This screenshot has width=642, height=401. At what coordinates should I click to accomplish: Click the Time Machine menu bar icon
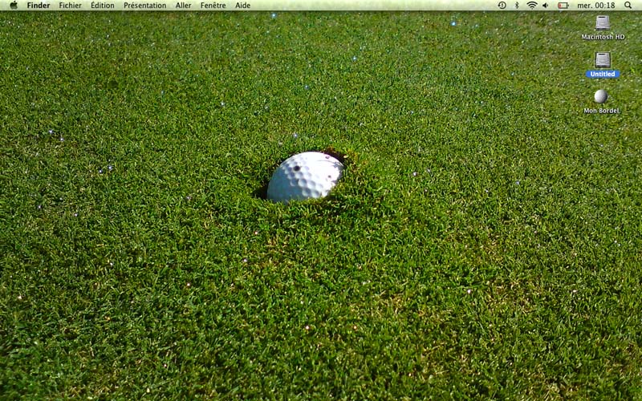502,6
